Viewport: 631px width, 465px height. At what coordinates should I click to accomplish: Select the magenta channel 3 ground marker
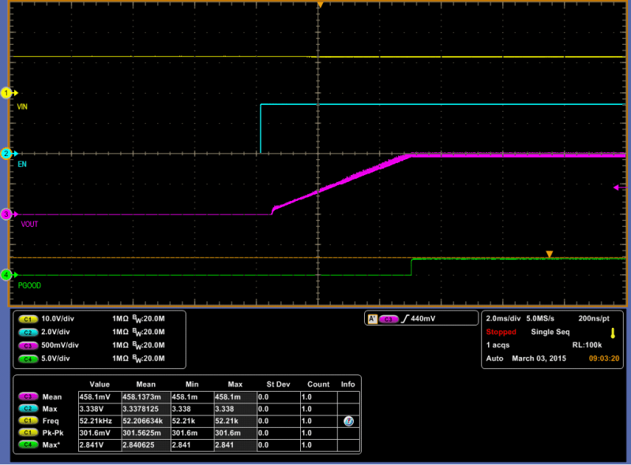point(7,214)
